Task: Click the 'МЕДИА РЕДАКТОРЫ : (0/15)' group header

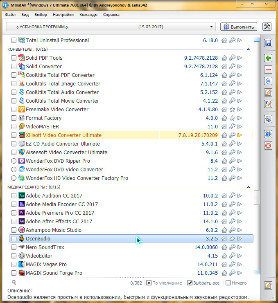Action: (x=34, y=187)
